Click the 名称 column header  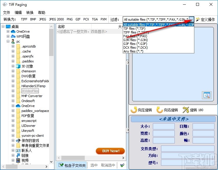[x=74, y=27]
